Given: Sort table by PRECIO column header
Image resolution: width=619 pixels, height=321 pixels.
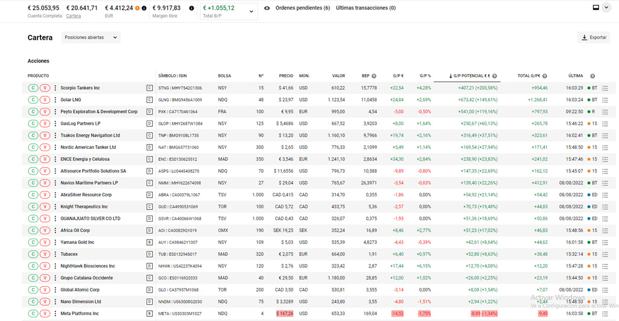Looking at the screenshot, I should pyautogui.click(x=286, y=76).
